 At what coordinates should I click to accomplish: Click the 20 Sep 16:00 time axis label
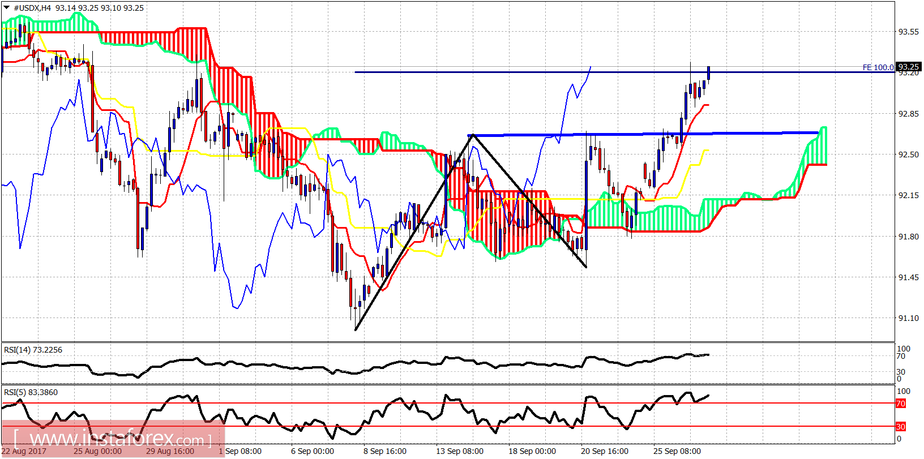pos(605,451)
